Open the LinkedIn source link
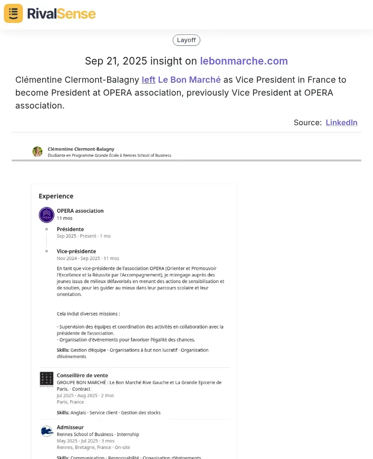 click(x=341, y=122)
